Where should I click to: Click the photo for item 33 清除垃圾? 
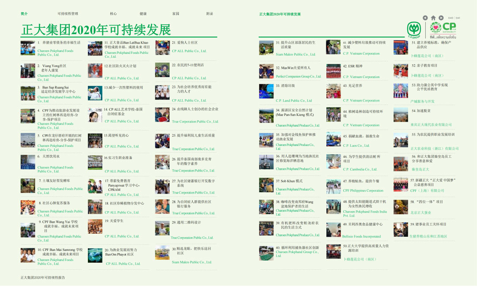click(x=266, y=92)
